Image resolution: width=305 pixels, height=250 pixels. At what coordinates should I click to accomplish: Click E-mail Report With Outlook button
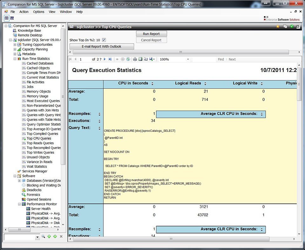point(102,46)
